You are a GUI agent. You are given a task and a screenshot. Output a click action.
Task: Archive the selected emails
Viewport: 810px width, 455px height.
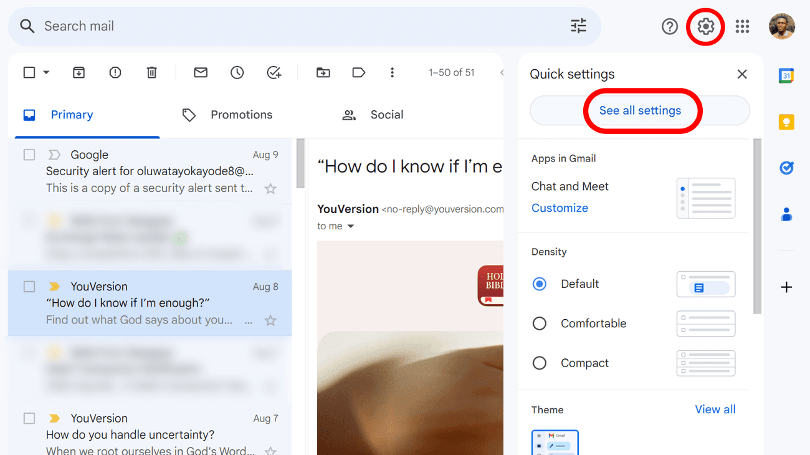click(79, 72)
